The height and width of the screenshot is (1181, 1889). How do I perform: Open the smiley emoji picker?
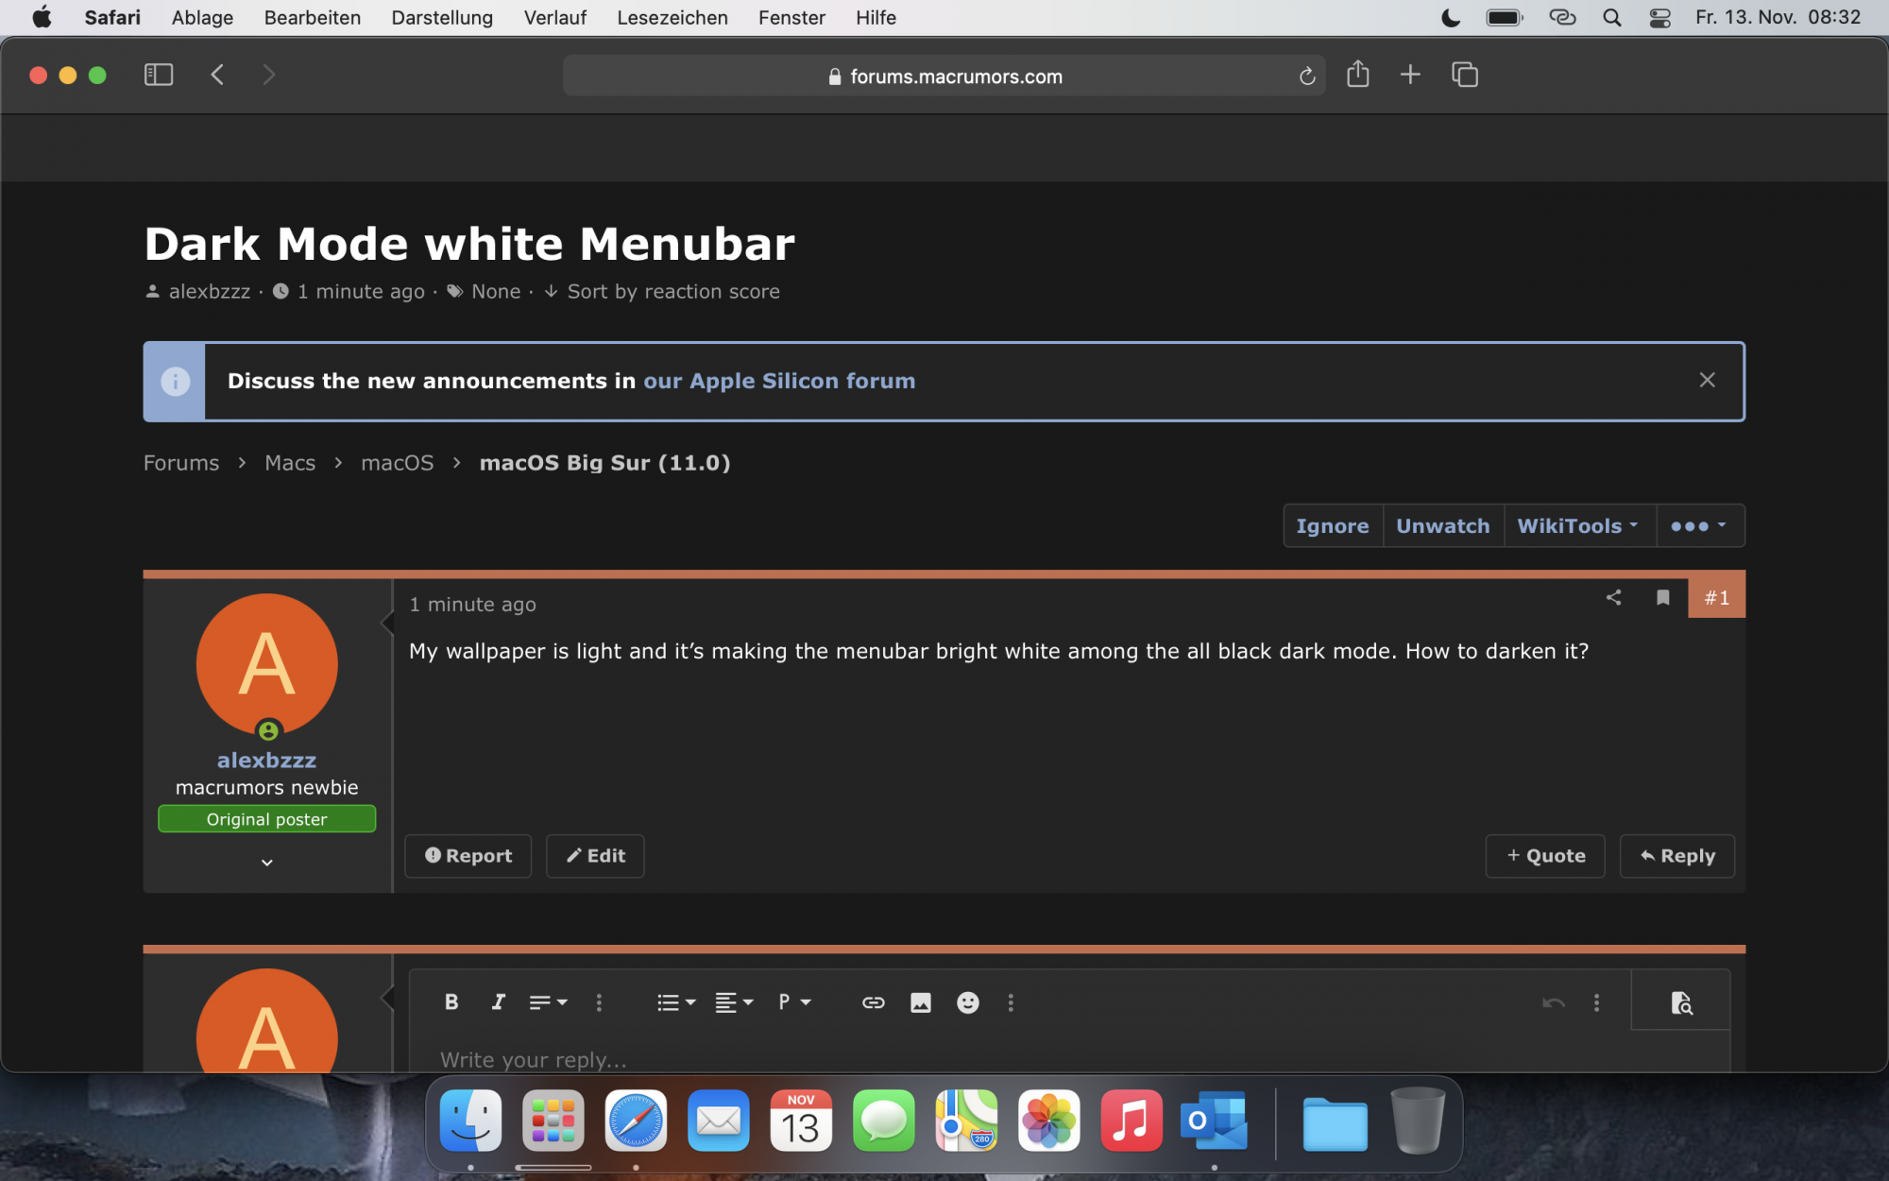(967, 1002)
